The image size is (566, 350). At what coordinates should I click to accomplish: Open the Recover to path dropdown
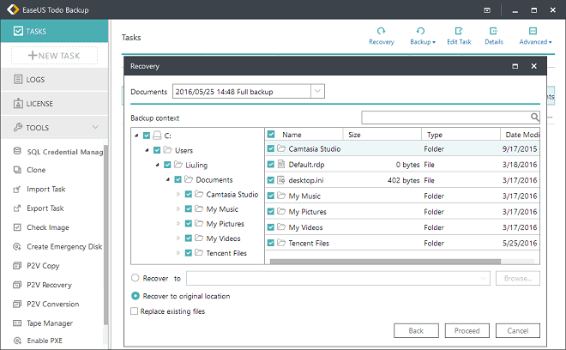(483, 278)
